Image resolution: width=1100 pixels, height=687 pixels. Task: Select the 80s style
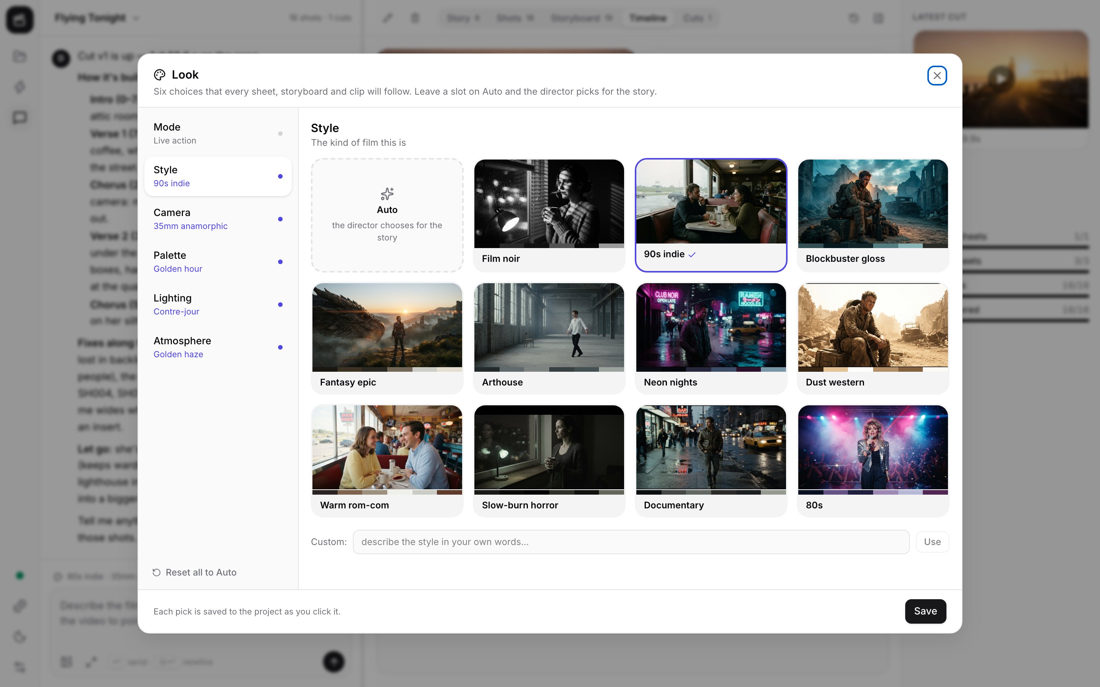click(x=873, y=461)
